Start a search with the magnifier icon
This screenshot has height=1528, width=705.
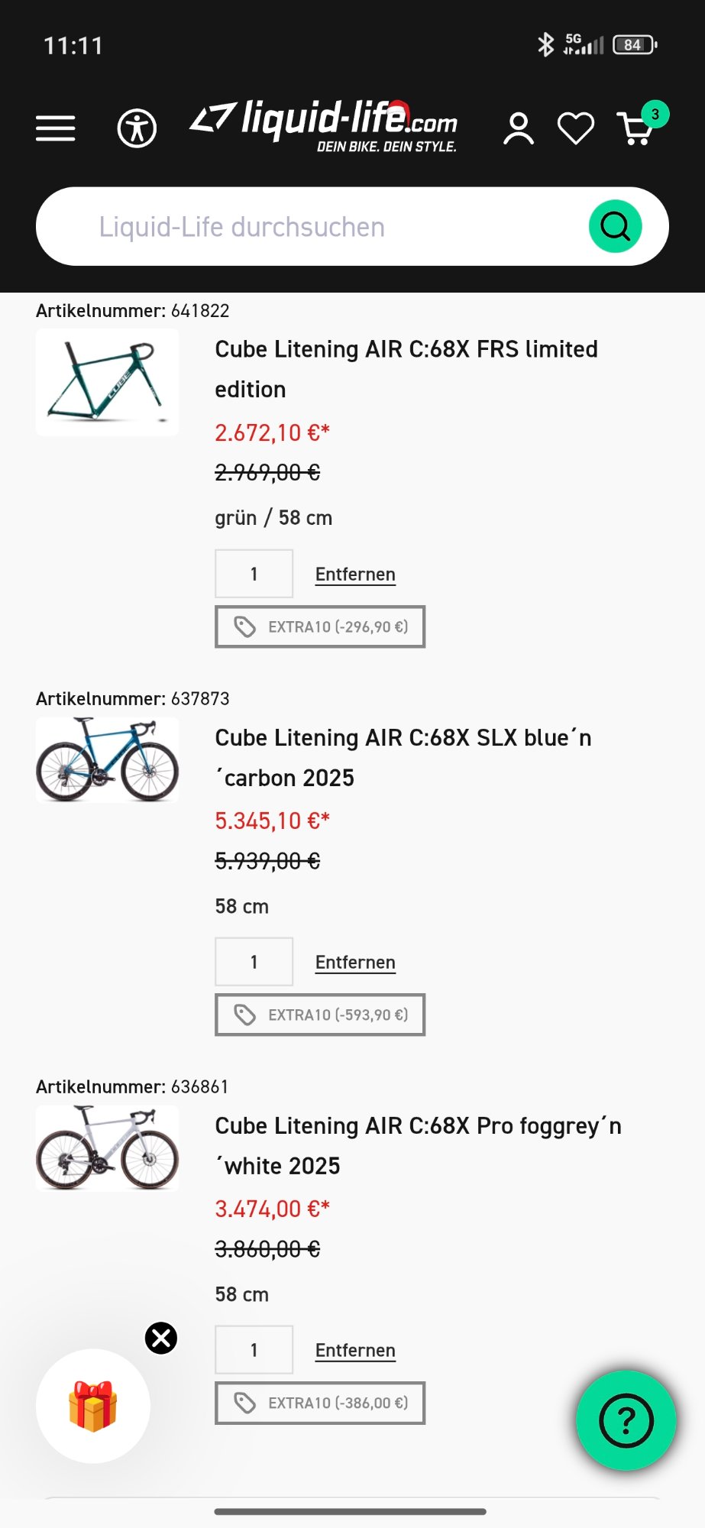(615, 225)
